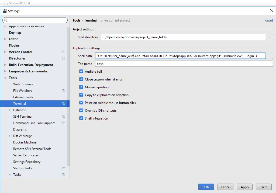
Task: Expand Languages & Frameworks arrow
Action: point(5,71)
